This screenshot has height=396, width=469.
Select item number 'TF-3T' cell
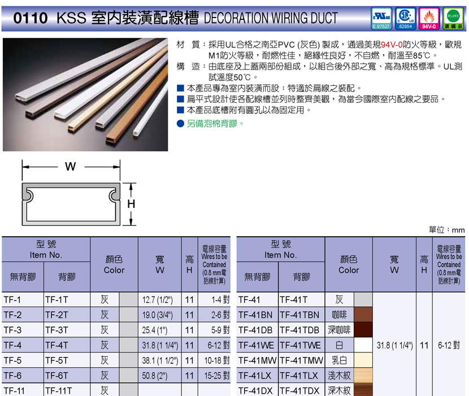[x=67, y=330]
